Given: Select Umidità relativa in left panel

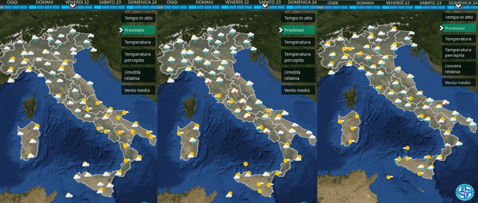Looking at the screenshot, I should (138, 75).
